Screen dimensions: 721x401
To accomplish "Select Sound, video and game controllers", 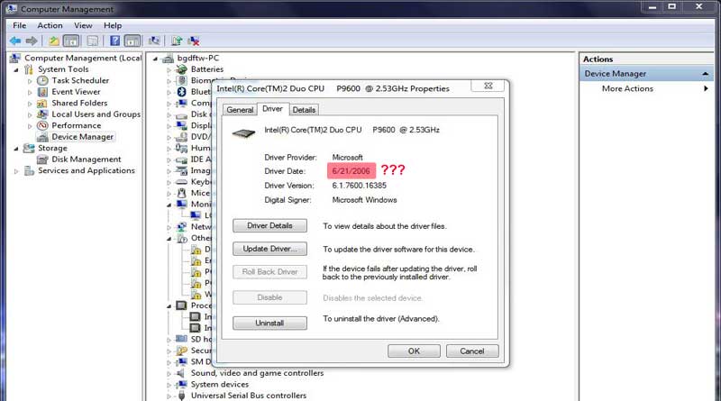I will tap(257, 373).
